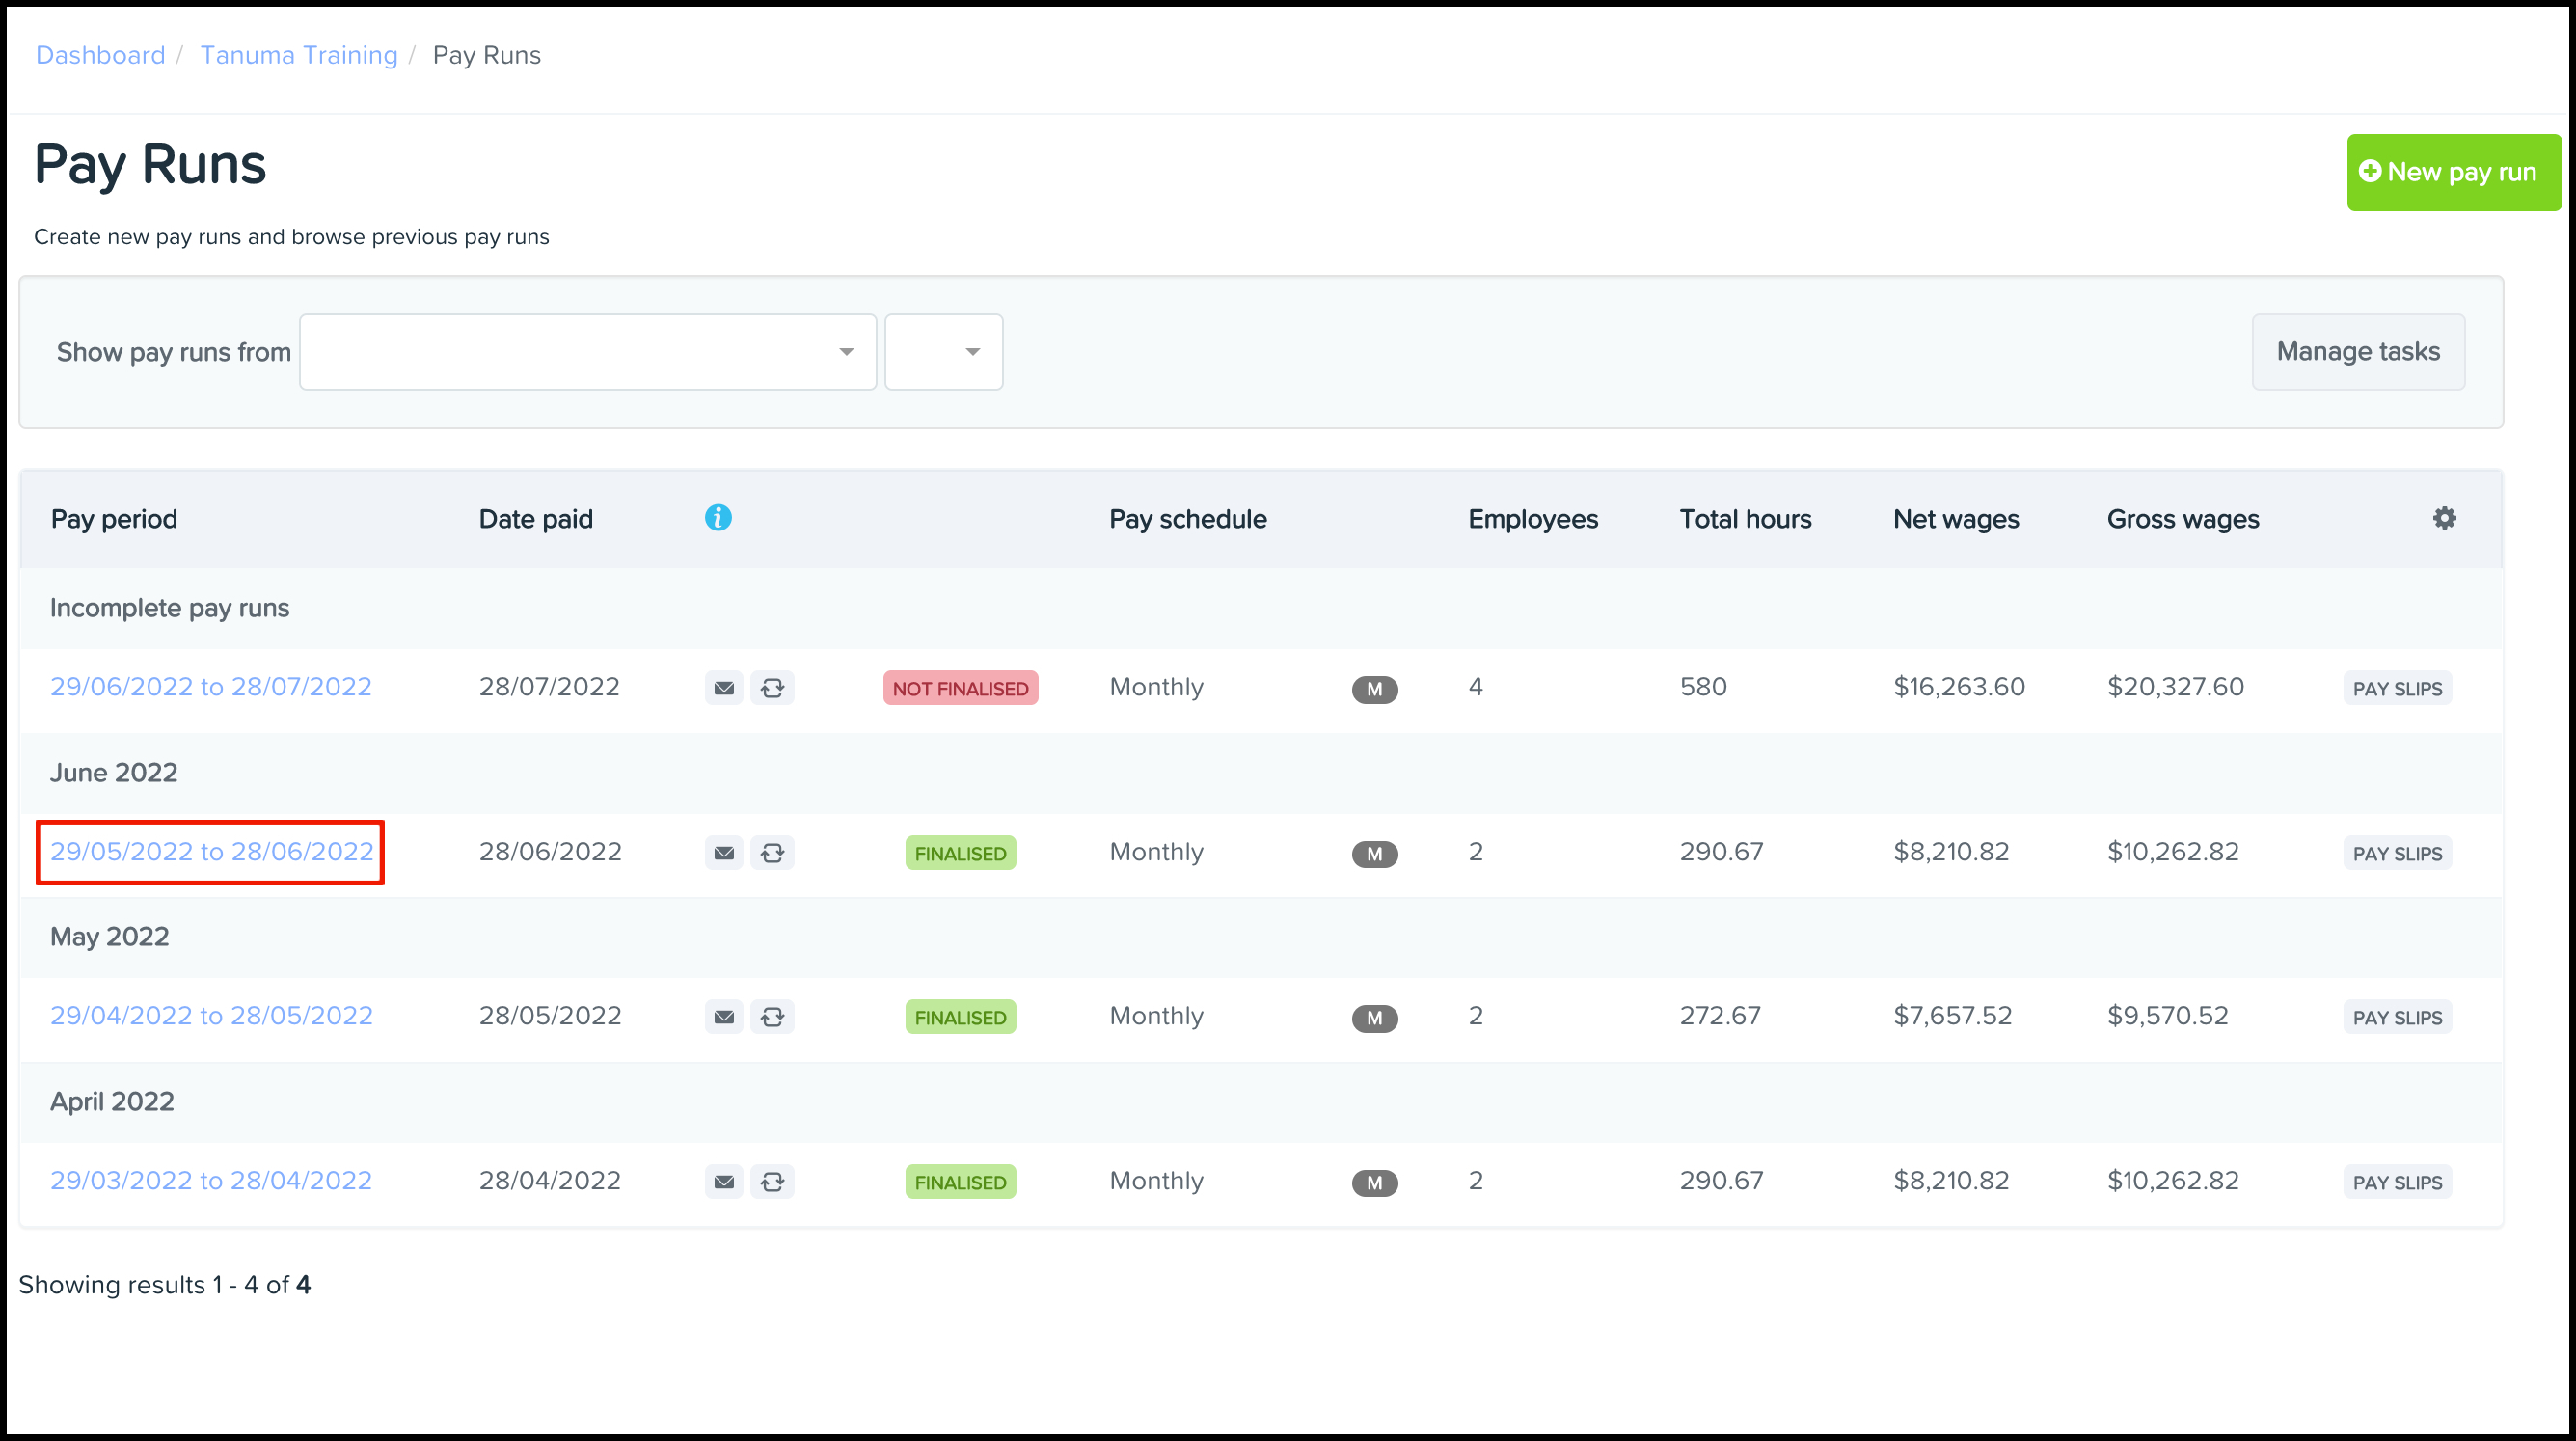Go to Dashboard breadcrumb
2576x1441 pixels.
point(100,55)
